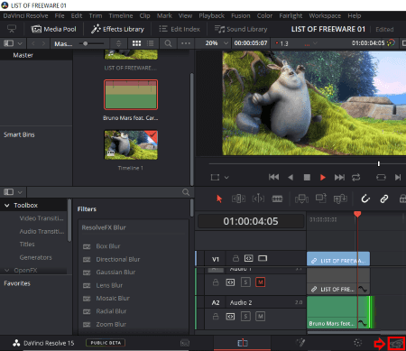This screenshot has width=406, height=351.
Task: Click the Overwrite clip button
Action: pos(321,199)
